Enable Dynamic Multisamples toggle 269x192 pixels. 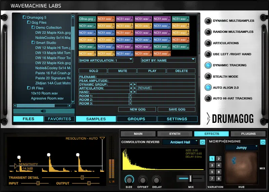(x=208, y=21)
